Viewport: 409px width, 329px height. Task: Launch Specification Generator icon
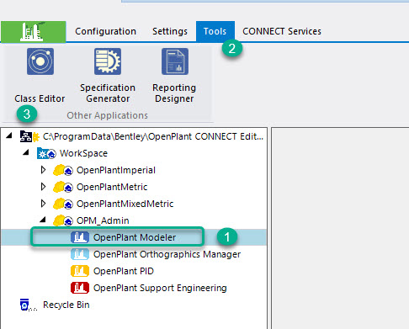click(108, 61)
